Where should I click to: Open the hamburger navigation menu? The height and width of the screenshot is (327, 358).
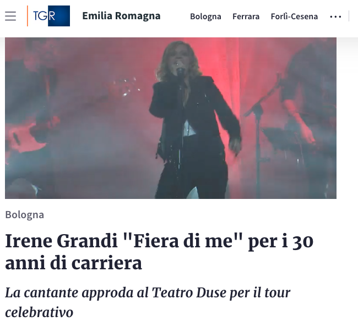(10, 16)
